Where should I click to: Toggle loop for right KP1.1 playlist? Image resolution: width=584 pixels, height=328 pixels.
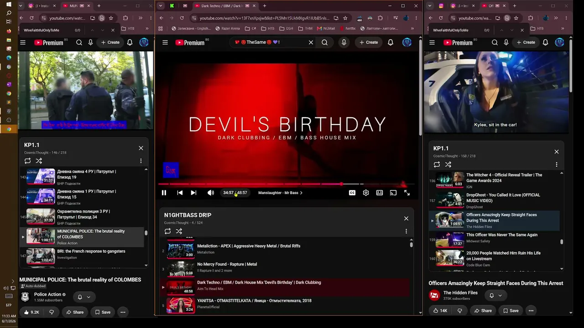click(x=437, y=164)
